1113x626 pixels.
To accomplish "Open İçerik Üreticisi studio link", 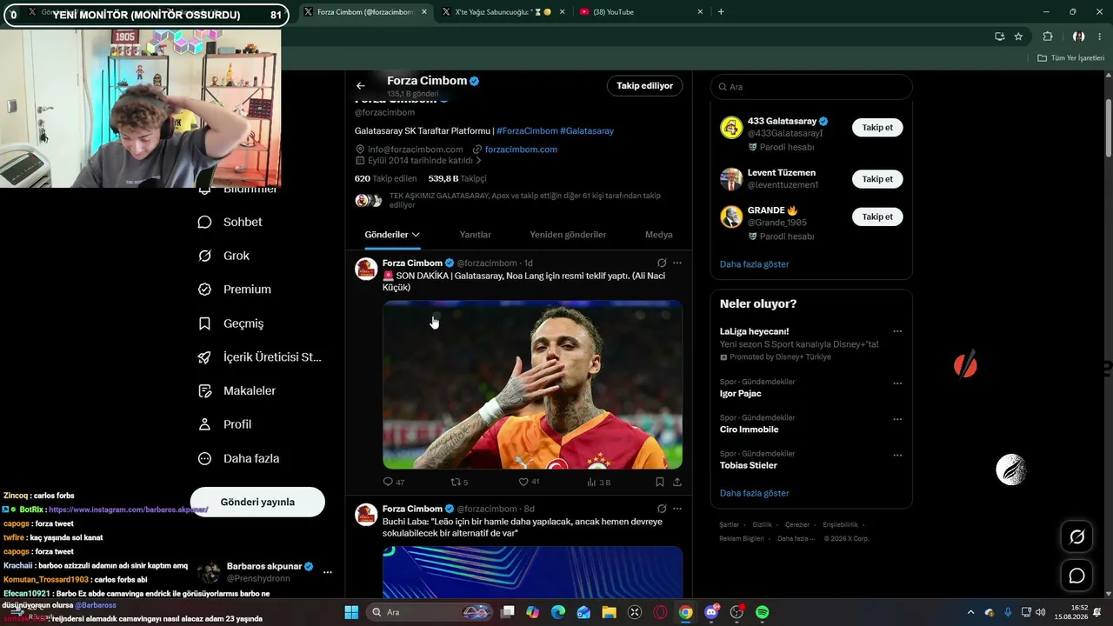I will (260, 357).
